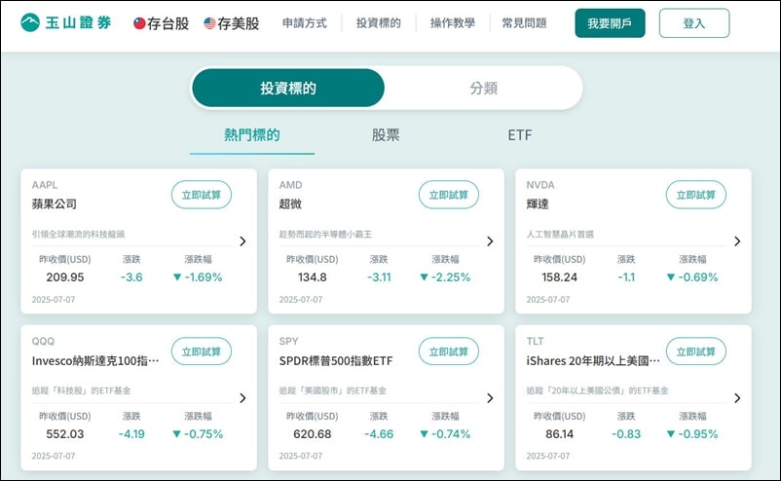Viewport: 781px width, 481px height.
Task: Expand AAPL details with the right chevron
Action: (x=242, y=241)
